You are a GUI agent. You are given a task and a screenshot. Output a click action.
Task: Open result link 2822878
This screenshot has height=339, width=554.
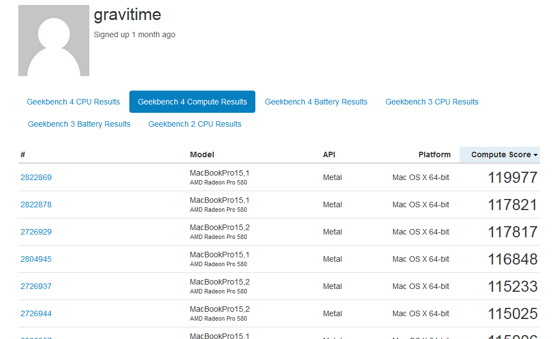point(36,205)
